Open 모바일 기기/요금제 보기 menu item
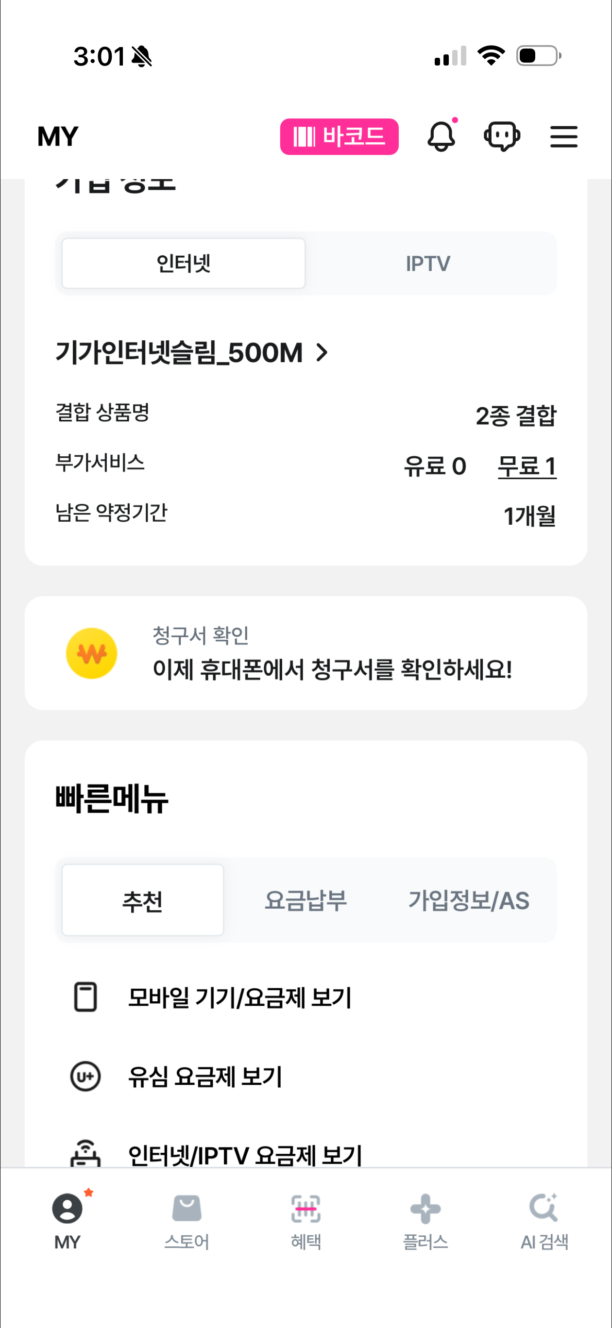The width and height of the screenshot is (612, 1328). [240, 997]
